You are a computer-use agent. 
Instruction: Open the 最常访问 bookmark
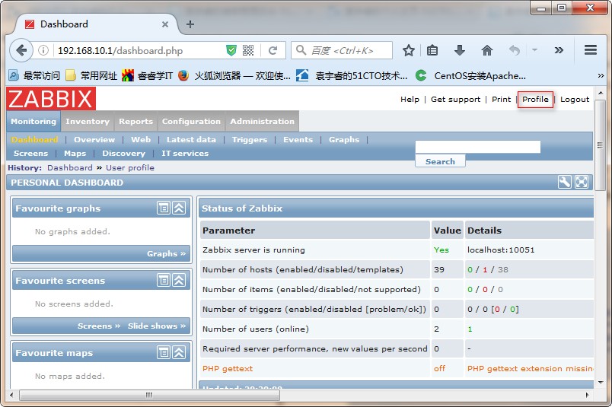[34, 76]
